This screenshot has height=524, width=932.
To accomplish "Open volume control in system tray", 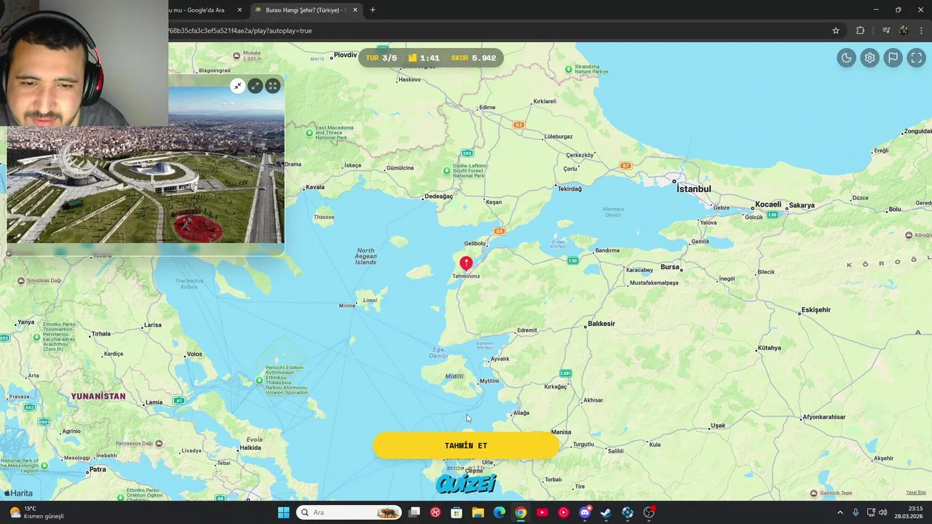I will [x=883, y=512].
